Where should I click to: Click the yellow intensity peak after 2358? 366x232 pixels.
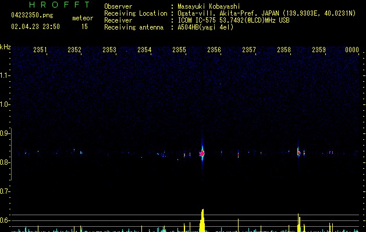[x=299, y=223]
